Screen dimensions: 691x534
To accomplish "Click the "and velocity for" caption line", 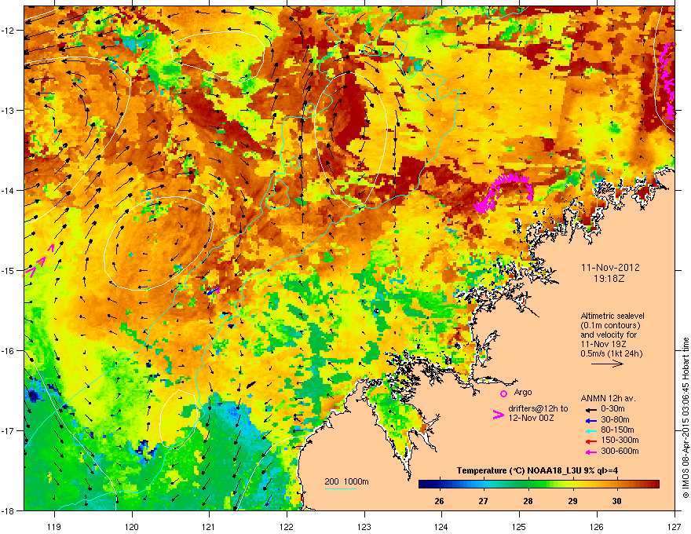I will (608, 335).
